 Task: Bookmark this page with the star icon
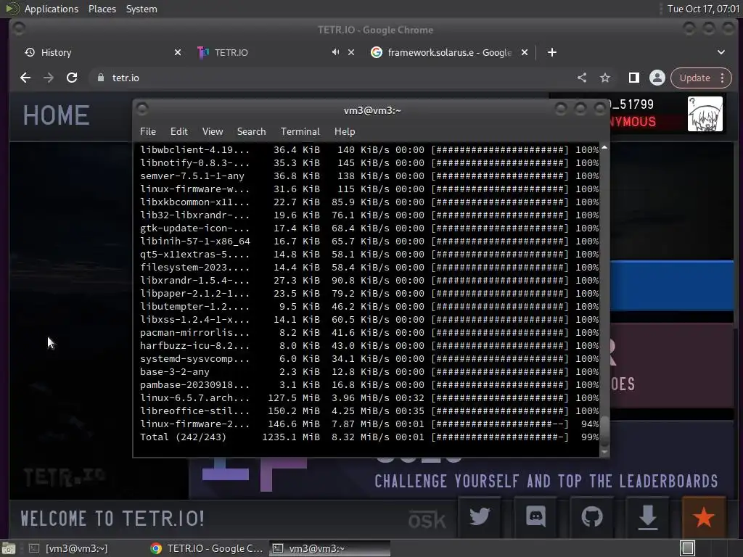(605, 78)
